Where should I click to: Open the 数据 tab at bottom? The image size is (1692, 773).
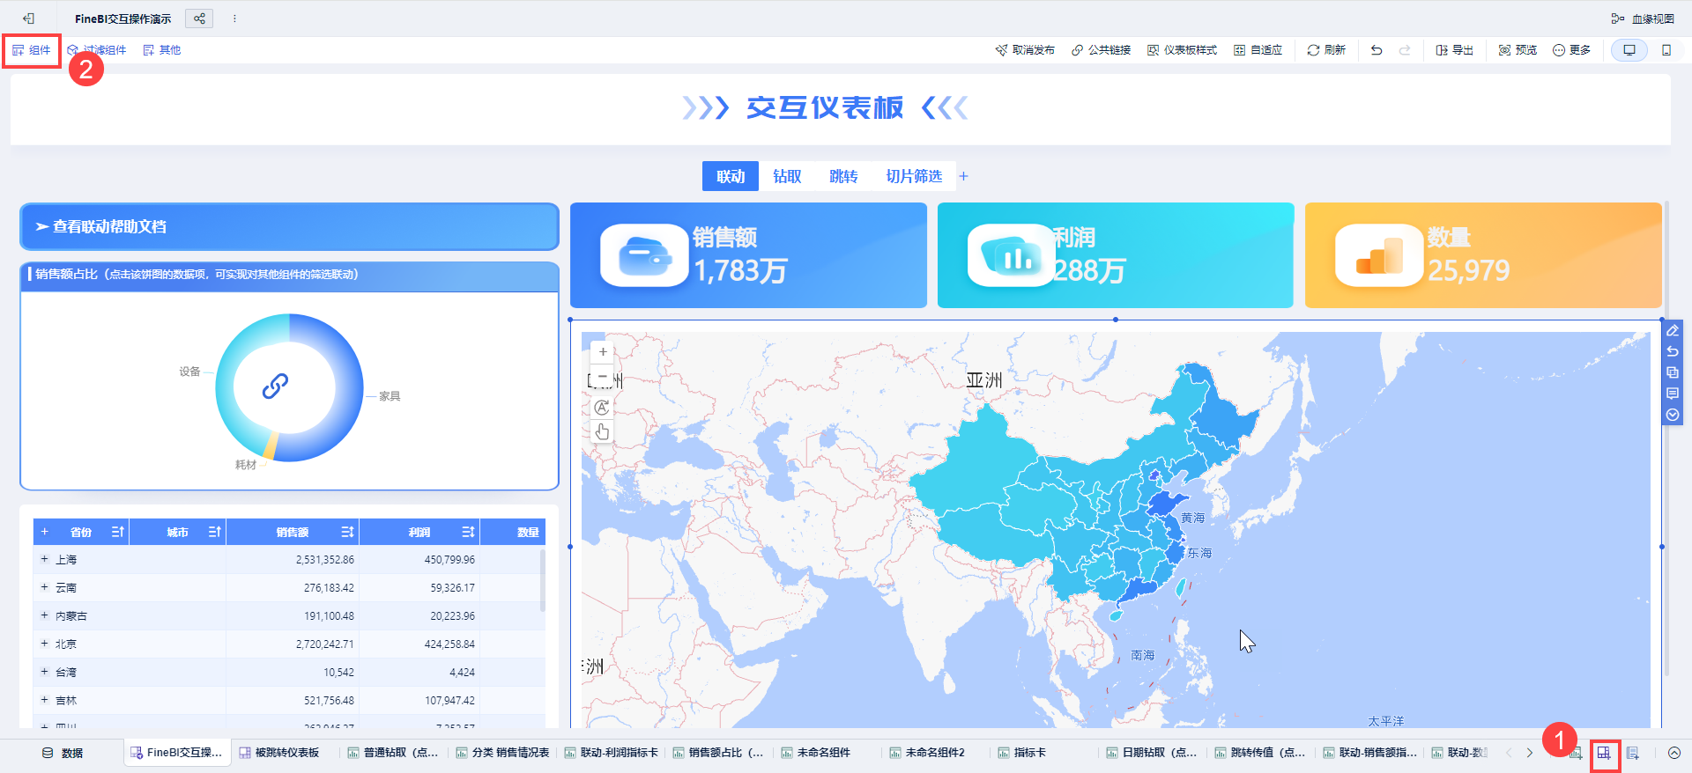63,753
